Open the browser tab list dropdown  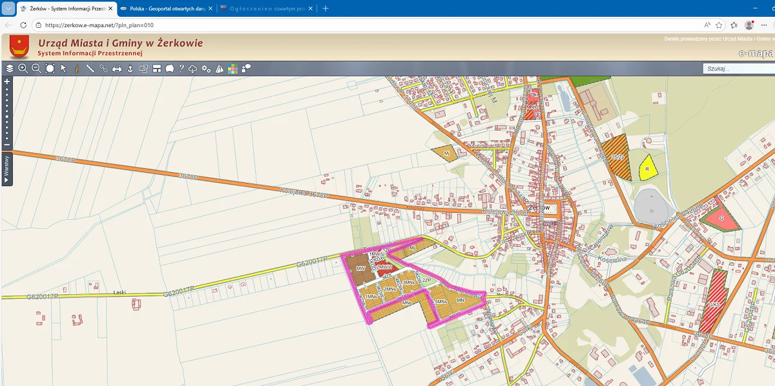tap(8, 8)
